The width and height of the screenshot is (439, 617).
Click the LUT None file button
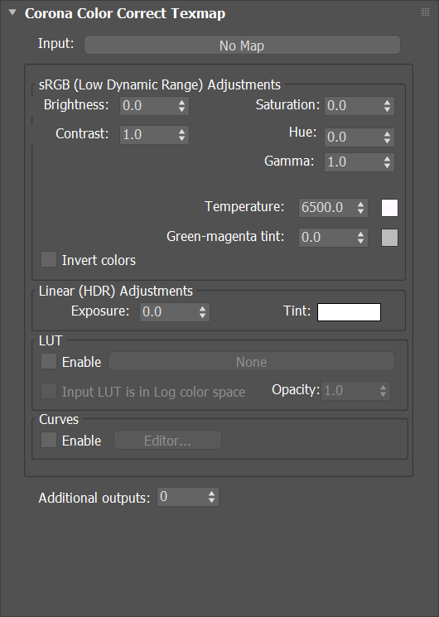(252, 361)
